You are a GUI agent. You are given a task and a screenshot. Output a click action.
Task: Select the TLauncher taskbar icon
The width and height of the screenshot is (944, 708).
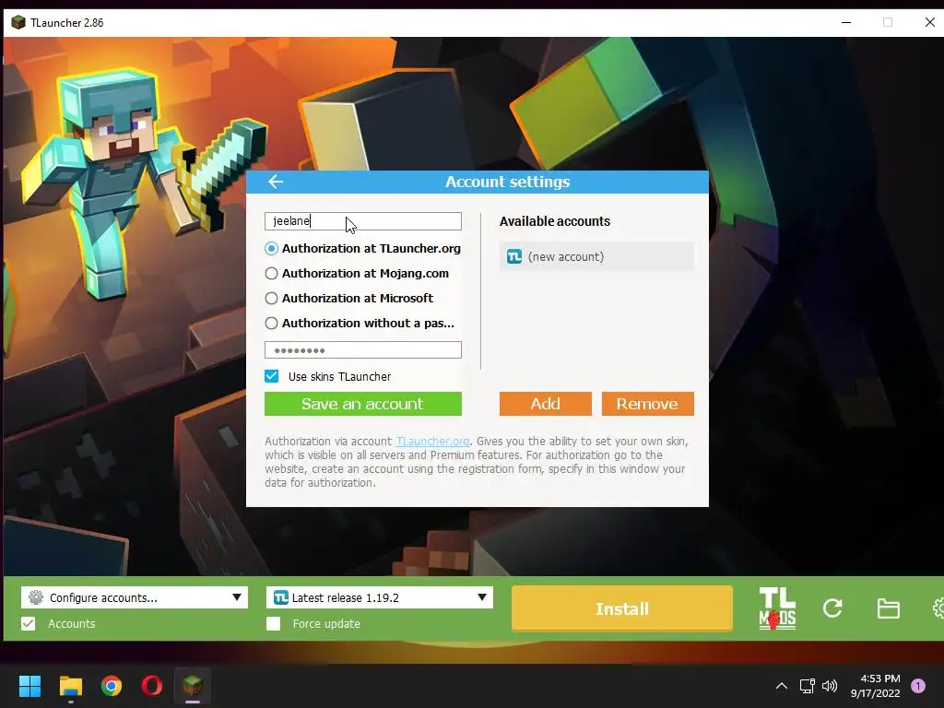(193, 686)
